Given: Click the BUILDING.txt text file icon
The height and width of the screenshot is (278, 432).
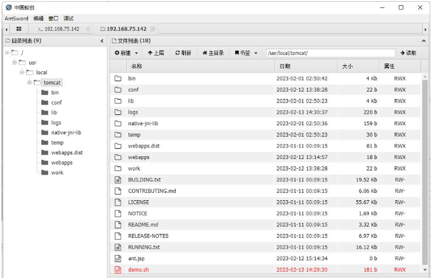Looking at the screenshot, I should [x=118, y=180].
